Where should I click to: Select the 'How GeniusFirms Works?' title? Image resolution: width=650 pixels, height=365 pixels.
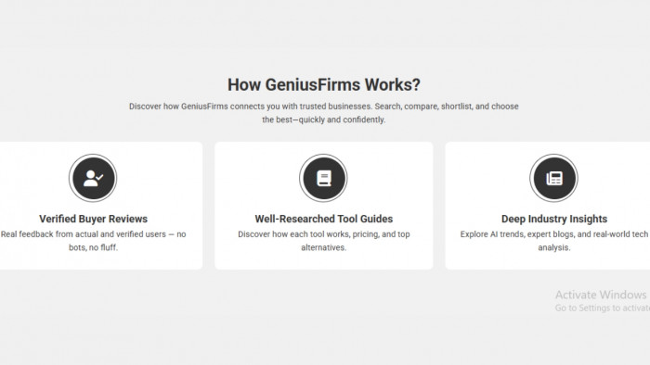point(324,84)
